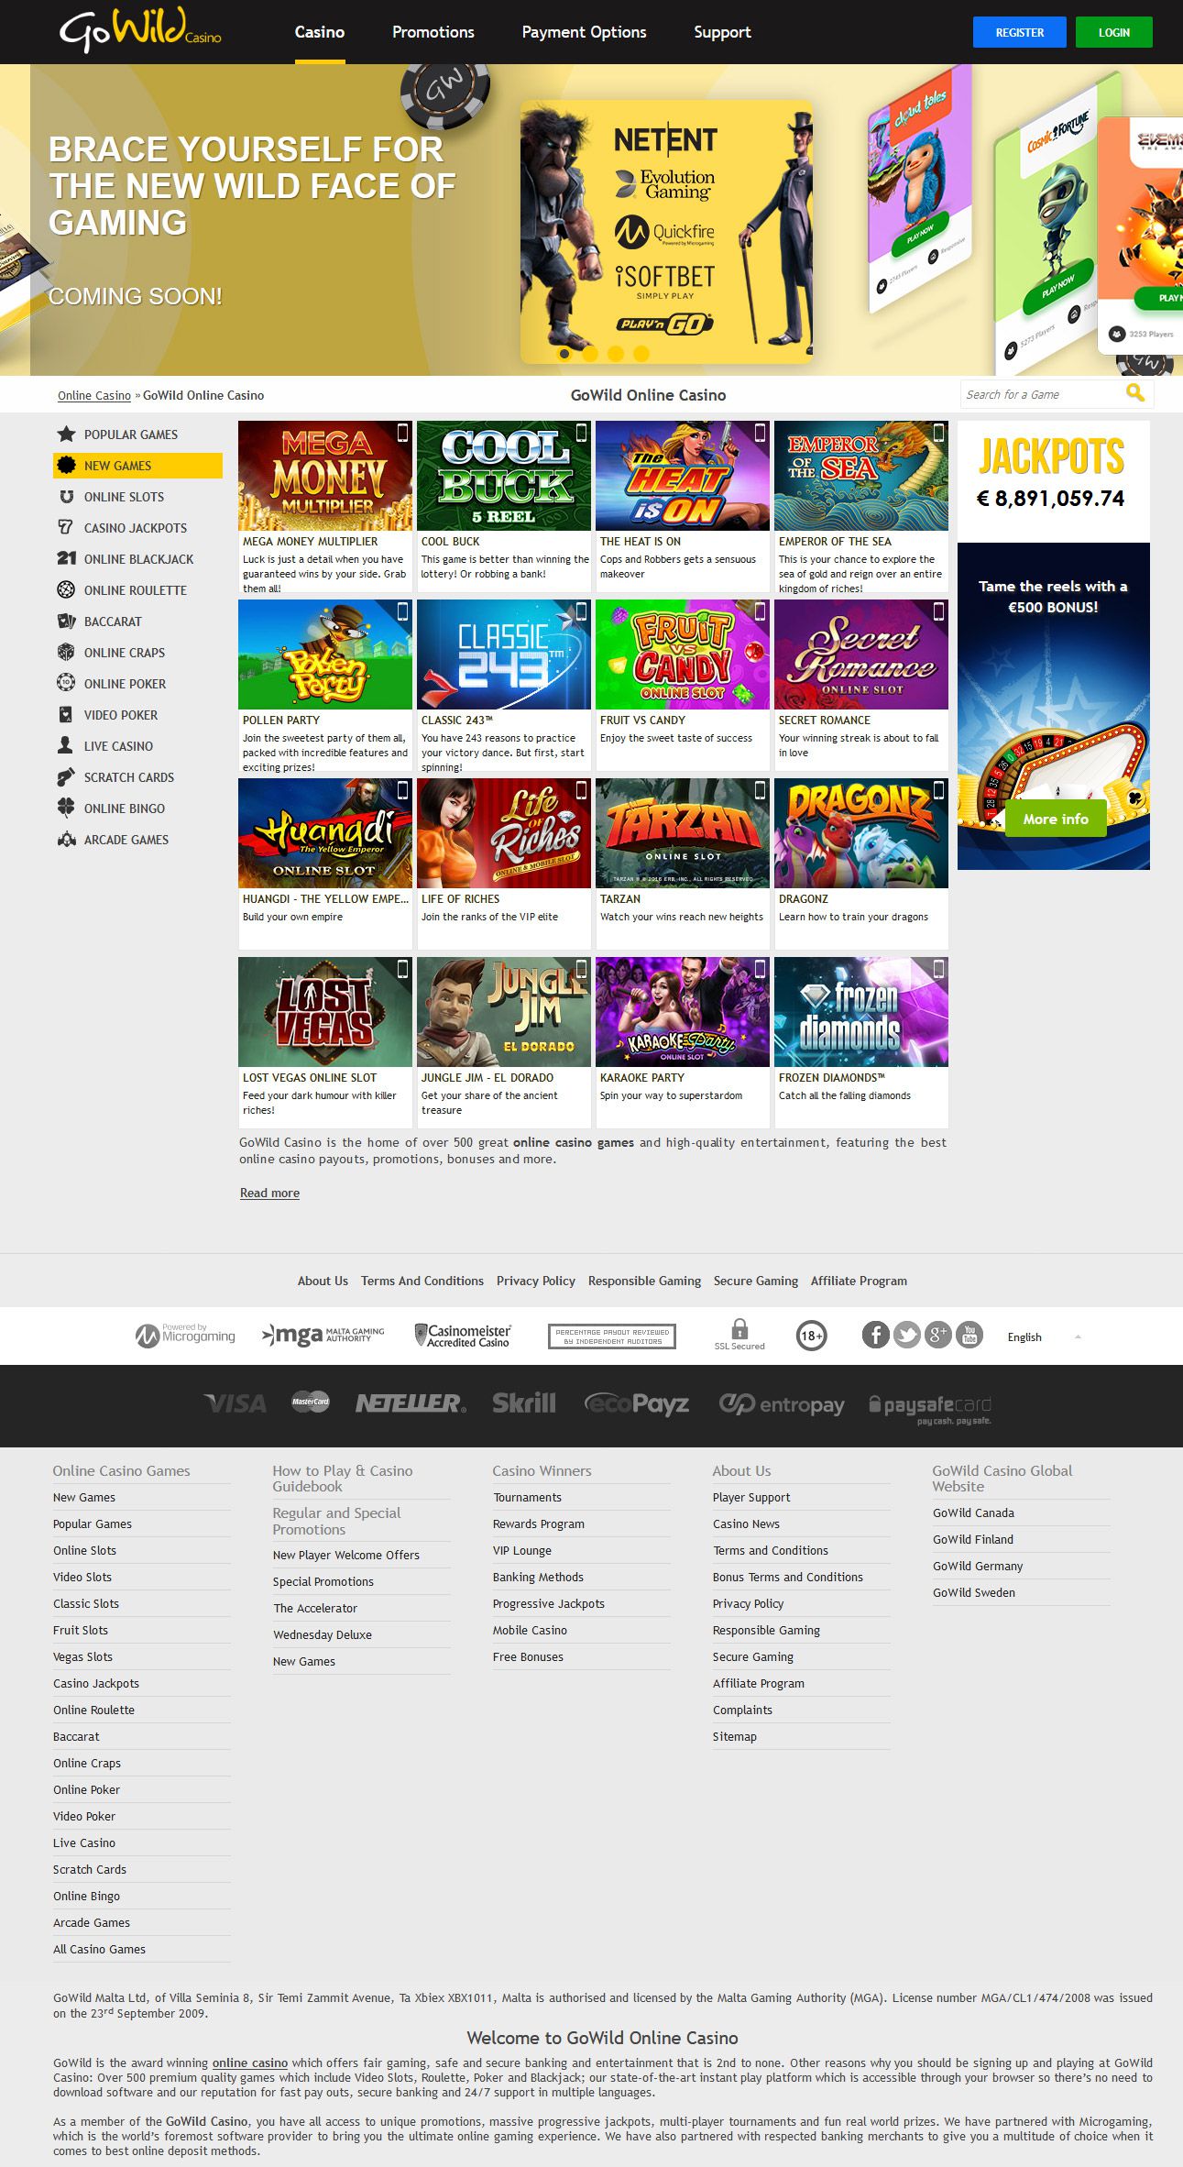Click the More info bonus button
1183x2167 pixels.
click(x=1056, y=819)
